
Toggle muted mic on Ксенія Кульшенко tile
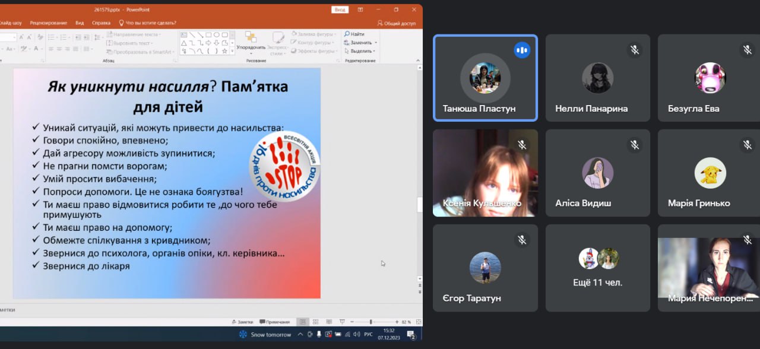tap(522, 145)
